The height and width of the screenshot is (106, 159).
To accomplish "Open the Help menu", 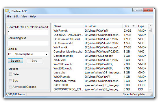I will point(33,16).
